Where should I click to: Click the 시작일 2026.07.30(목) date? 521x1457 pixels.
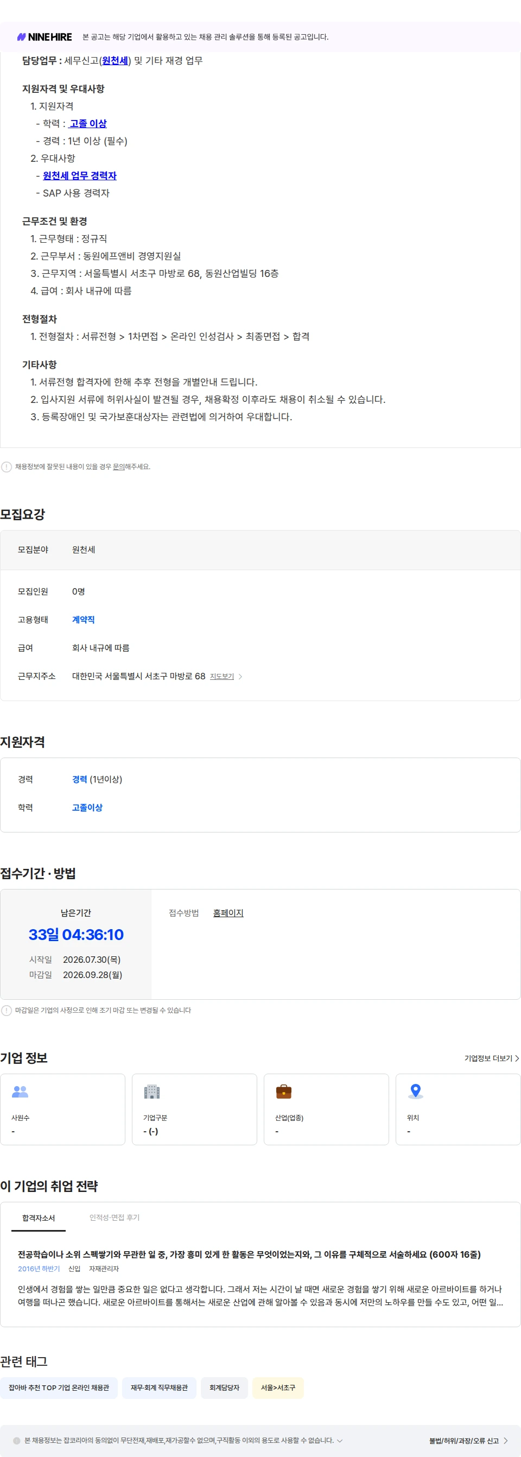[x=92, y=959]
